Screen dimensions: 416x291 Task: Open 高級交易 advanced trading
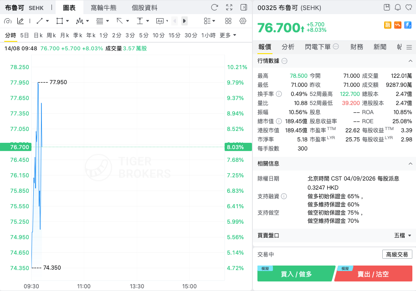point(397,255)
